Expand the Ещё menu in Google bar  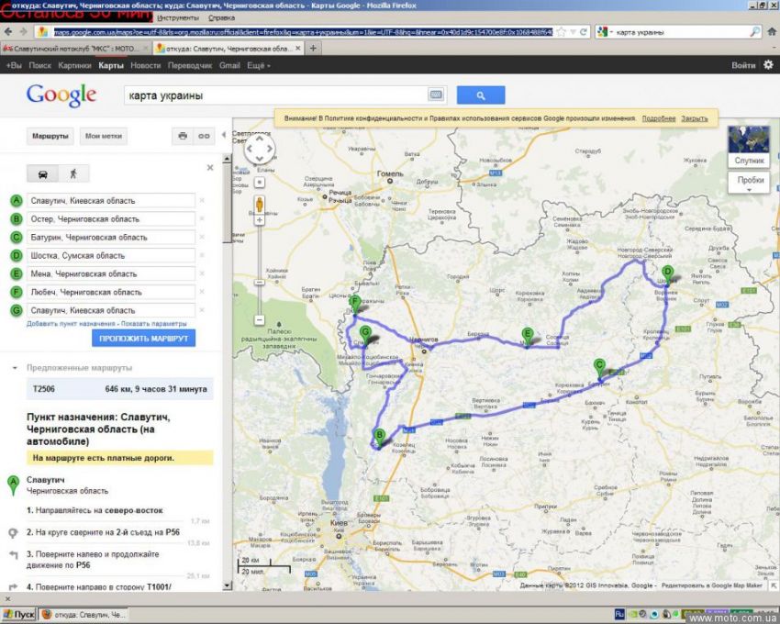pos(259,65)
